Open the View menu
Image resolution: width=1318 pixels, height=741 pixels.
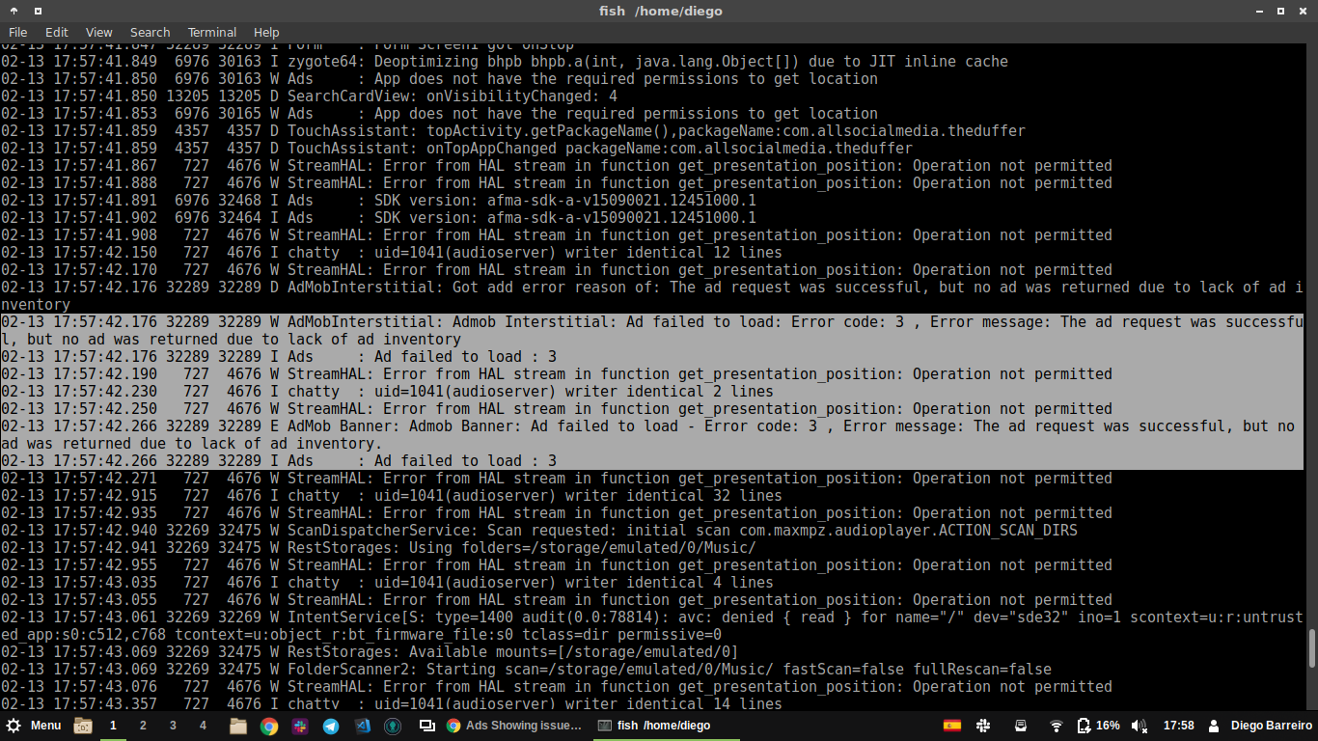(x=98, y=32)
